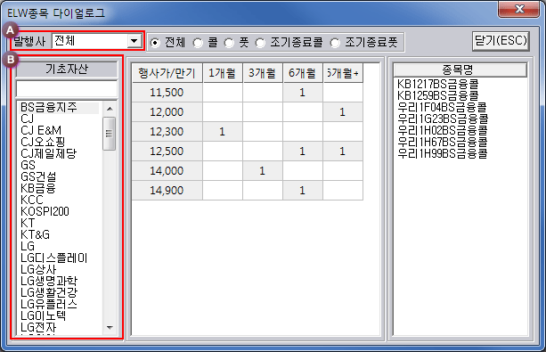Select KB1259BS금융콜 in the 종목명 list
Screen dimensions: 546x352
(x=437, y=95)
